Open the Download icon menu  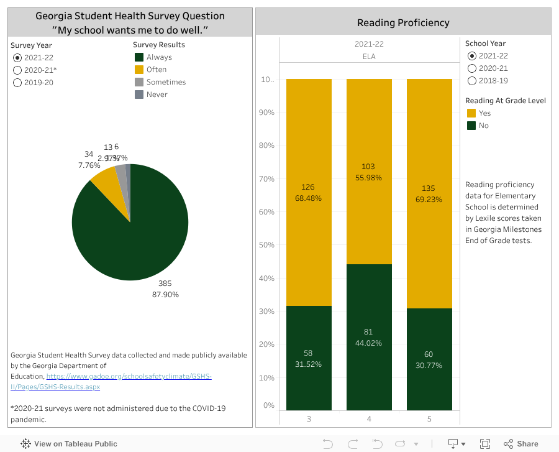click(x=453, y=443)
